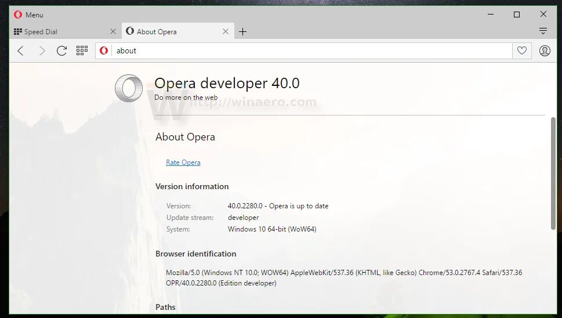Select the About Opera tab
Viewport: 562px width, 318px height.
click(178, 31)
